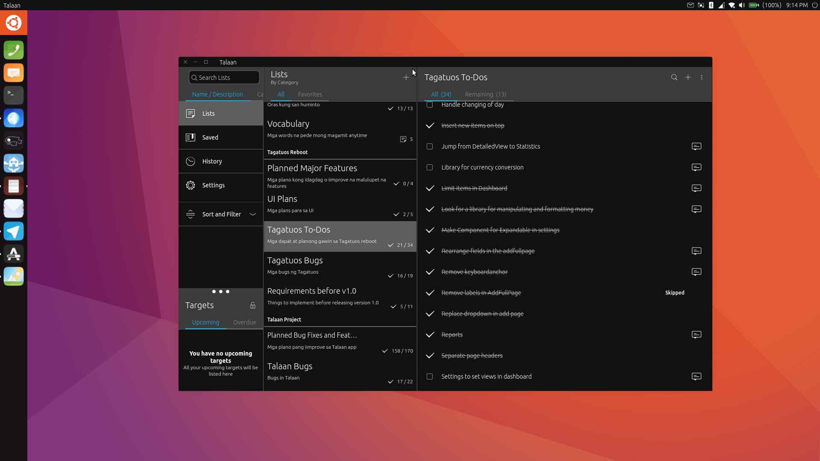This screenshot has height=461, width=820.
Task: Open the History section
Action: click(221, 161)
